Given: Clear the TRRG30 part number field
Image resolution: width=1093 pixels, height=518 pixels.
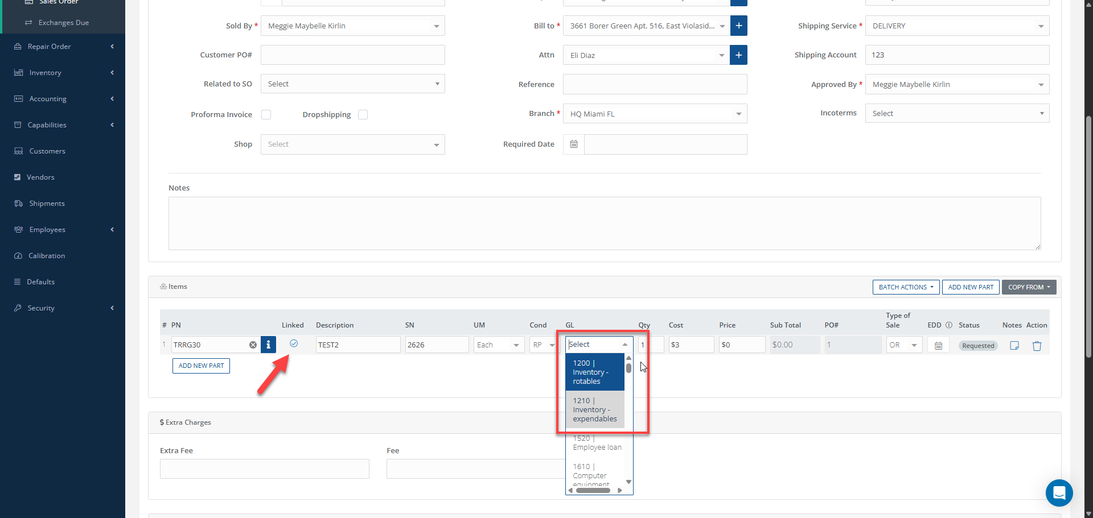Looking at the screenshot, I should pos(253,345).
